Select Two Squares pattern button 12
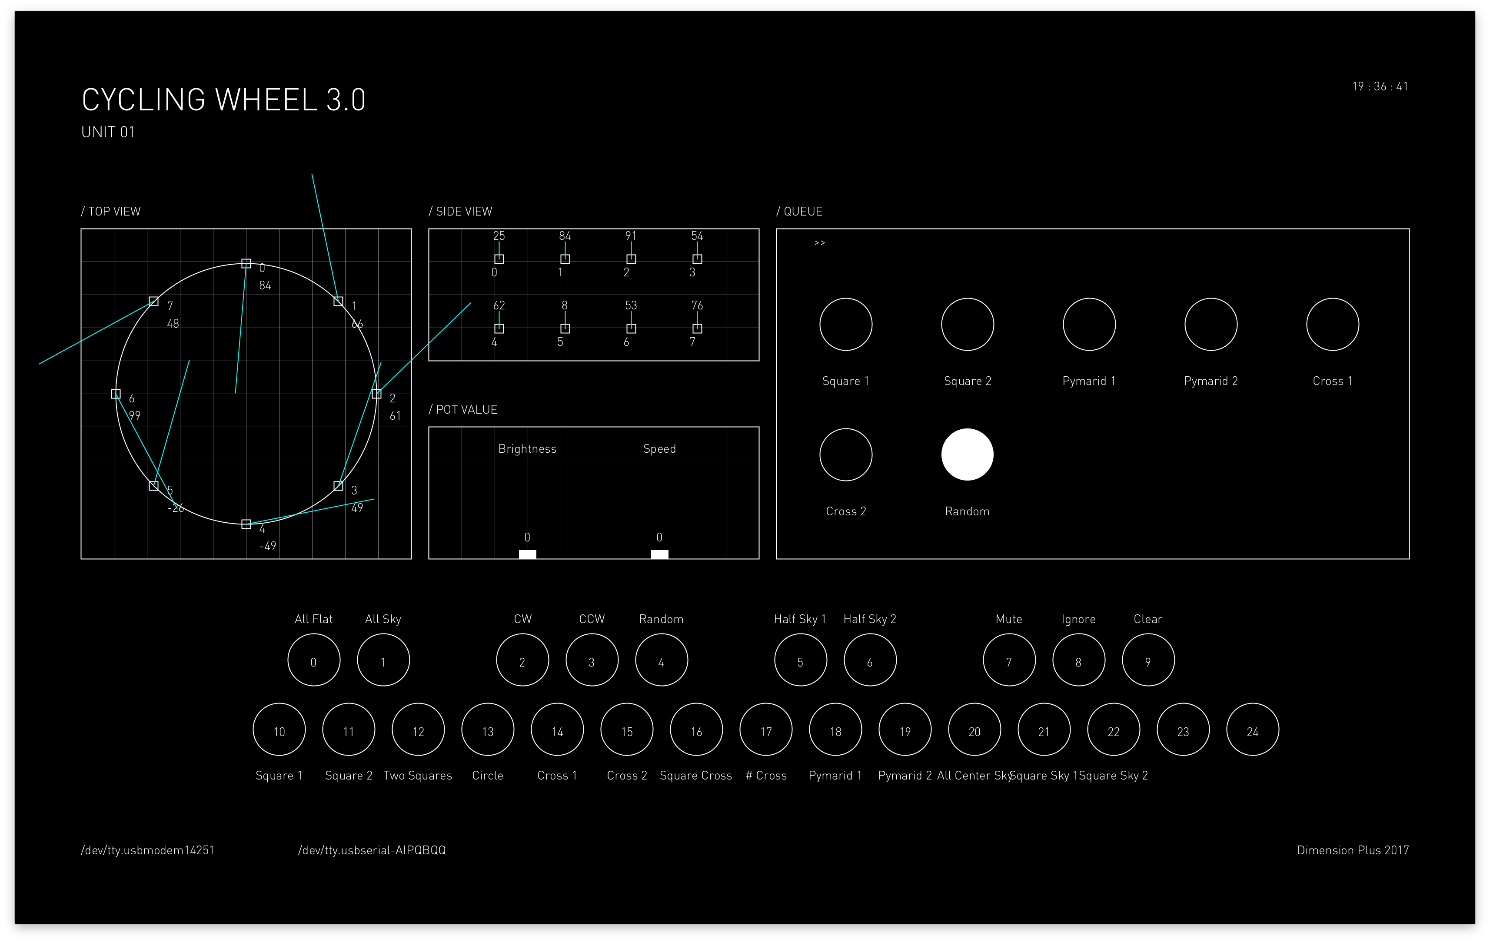The height and width of the screenshot is (942, 1490). pyautogui.click(x=418, y=730)
